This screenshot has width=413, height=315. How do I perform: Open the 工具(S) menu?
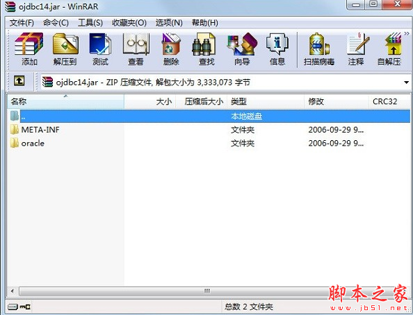90,23
